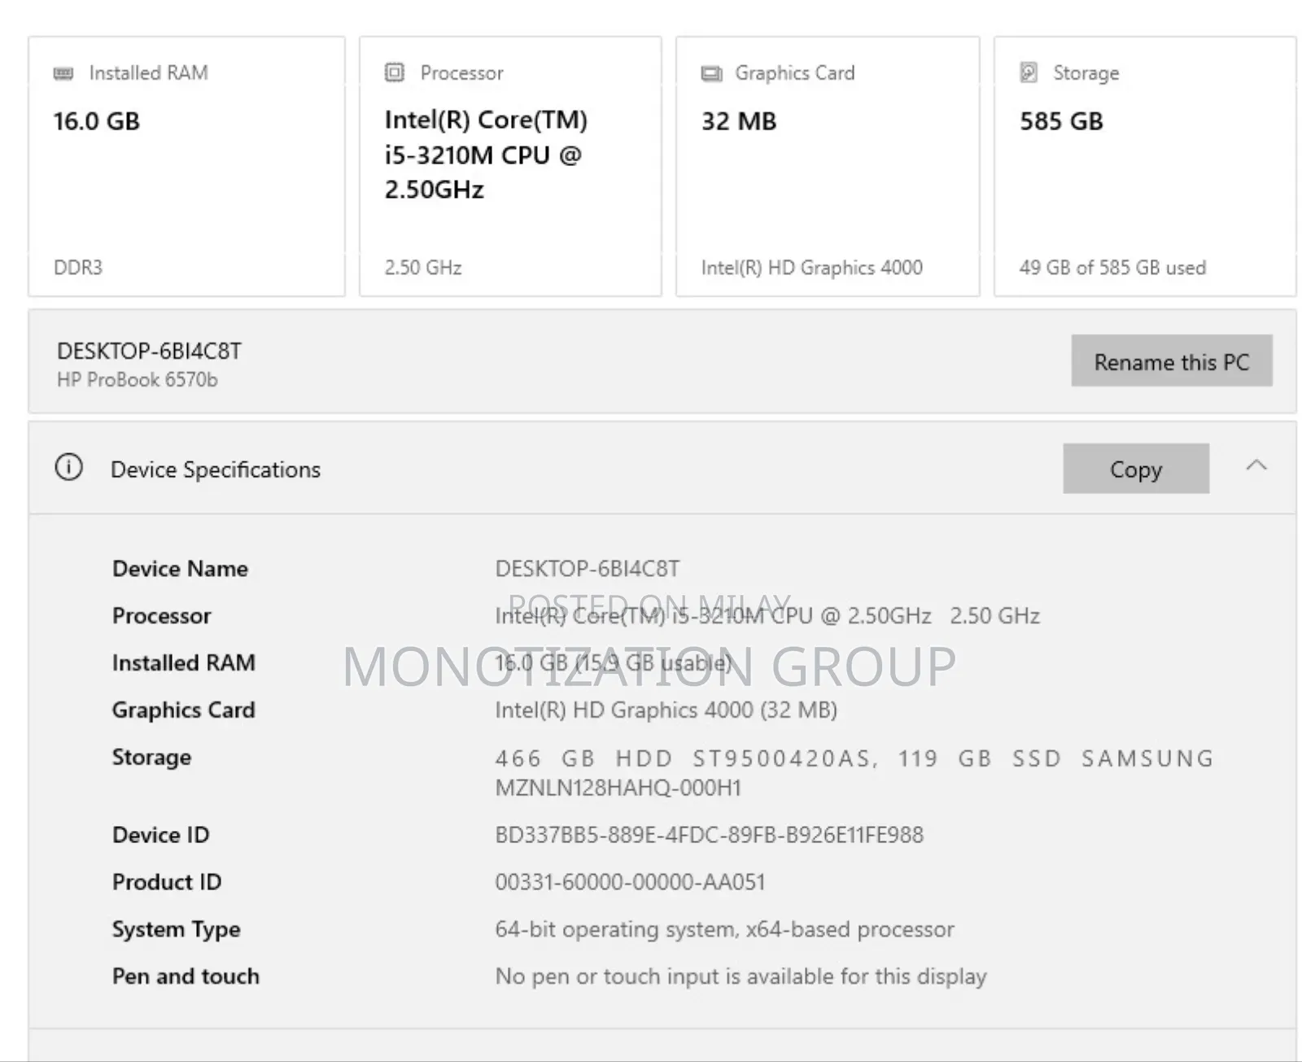Image resolution: width=1302 pixels, height=1062 pixels.
Task: Select the Processor i5-3210M summary card
Action: 510,167
